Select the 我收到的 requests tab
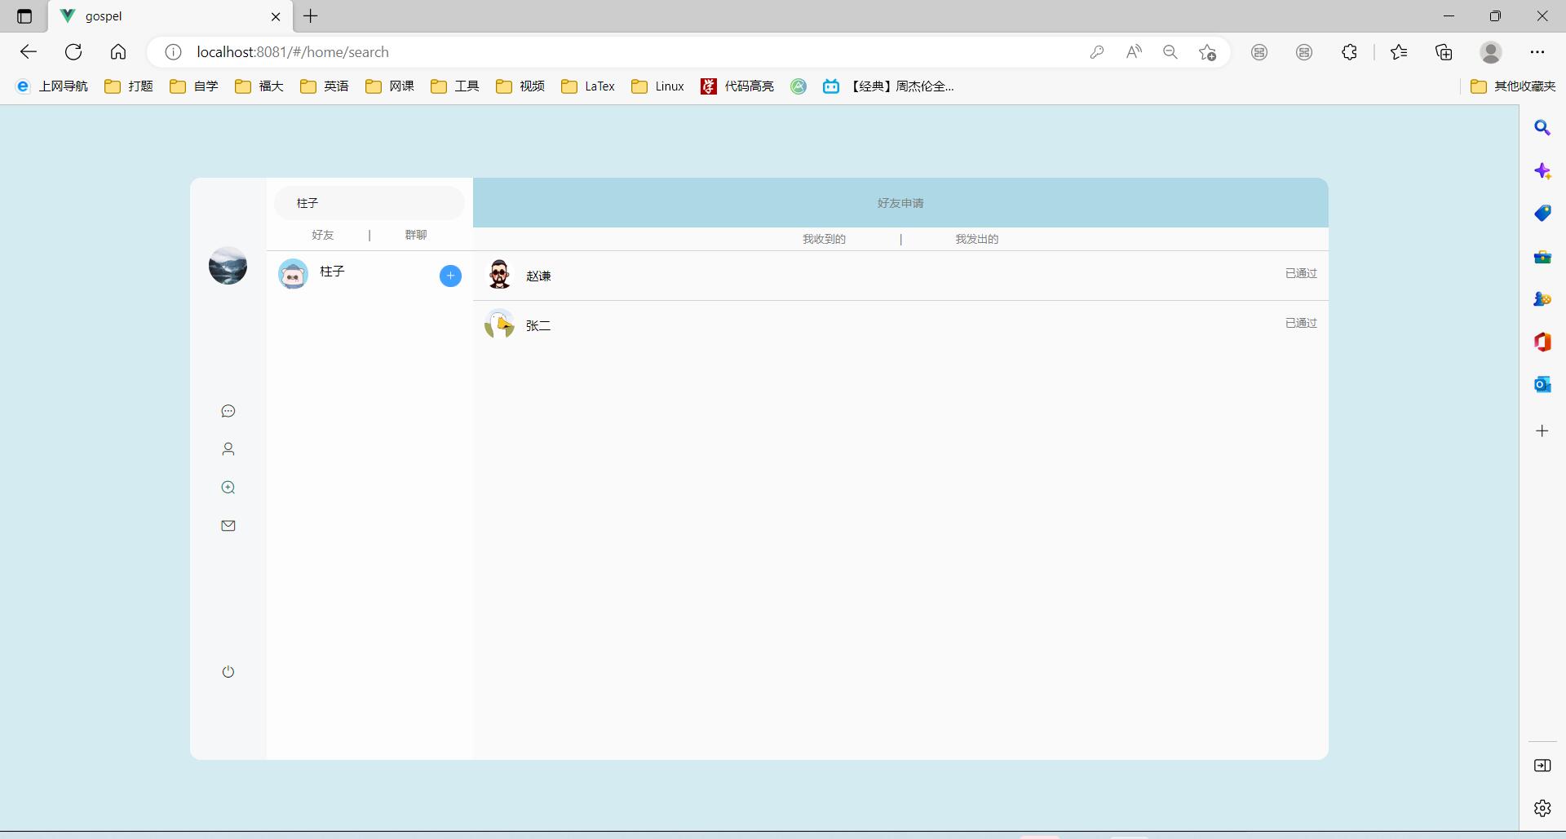 [x=824, y=239]
